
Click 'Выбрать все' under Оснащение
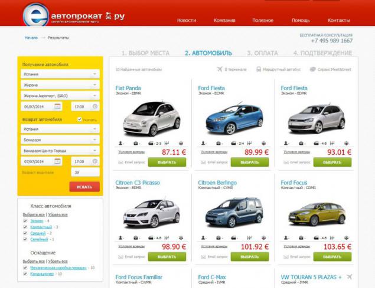tap(34, 261)
